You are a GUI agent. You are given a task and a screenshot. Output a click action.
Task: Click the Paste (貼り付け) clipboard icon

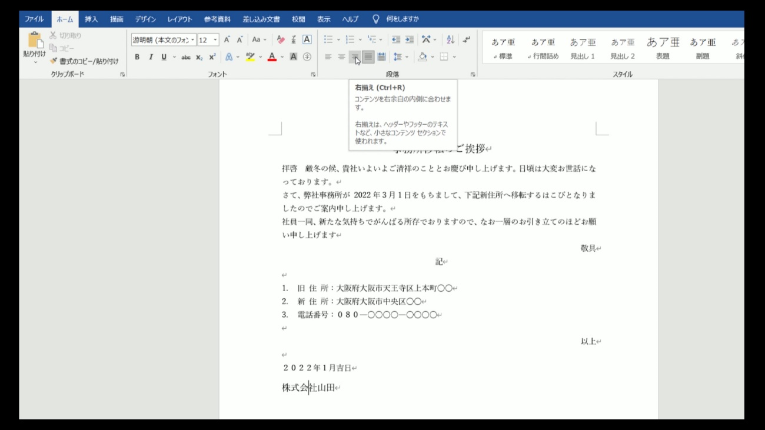tap(35, 40)
